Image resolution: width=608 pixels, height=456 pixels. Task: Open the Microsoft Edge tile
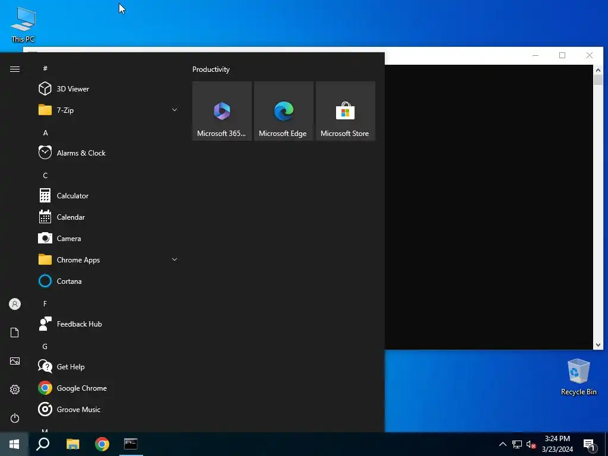[283, 111]
